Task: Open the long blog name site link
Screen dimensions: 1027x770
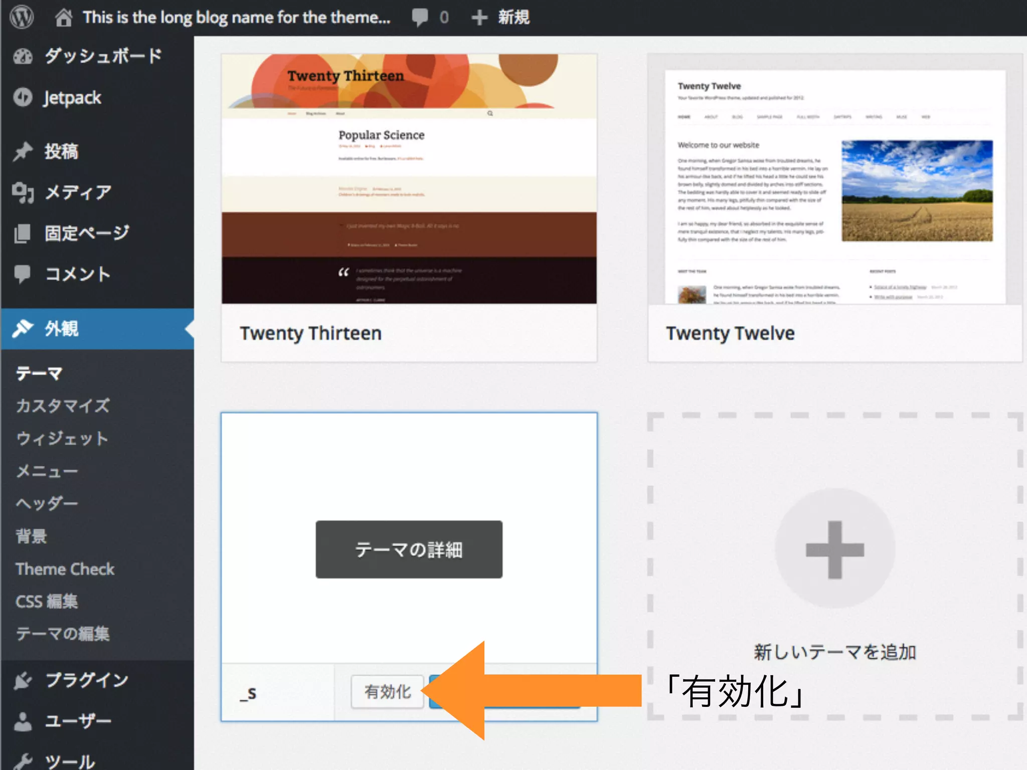Action: pos(236,18)
